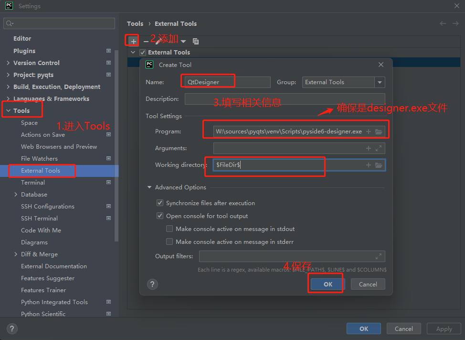Screen dimensions: 465x340
Task: Enable Make console active on message in stdout
Action: [x=169, y=229]
